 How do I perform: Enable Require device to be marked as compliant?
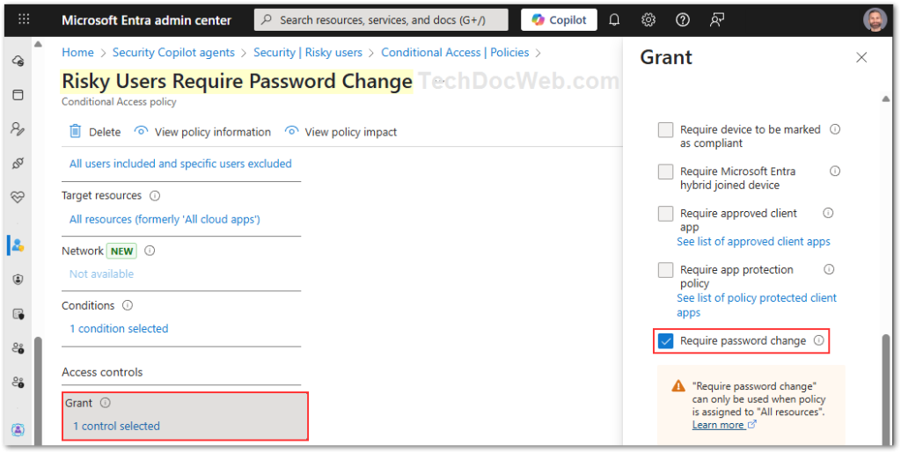point(666,130)
